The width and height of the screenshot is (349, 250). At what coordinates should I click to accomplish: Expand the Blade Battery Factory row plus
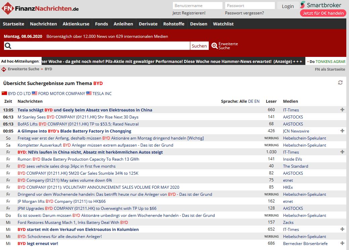[342, 131]
